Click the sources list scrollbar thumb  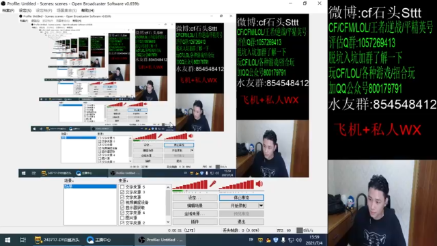tap(168, 202)
